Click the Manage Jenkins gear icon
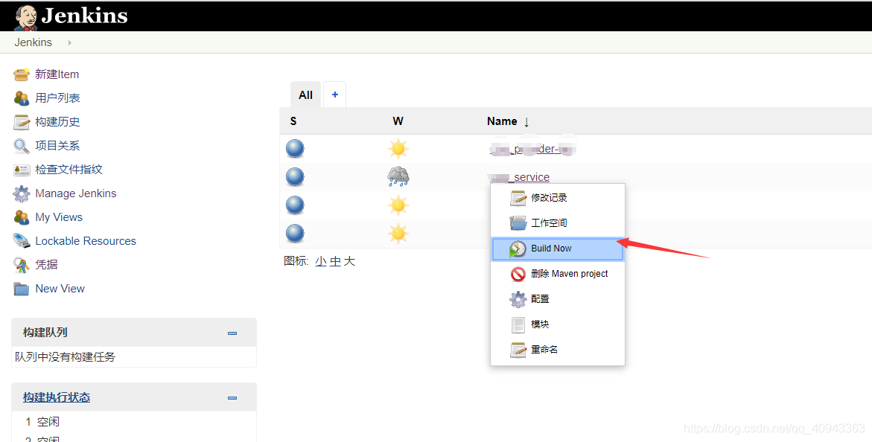This screenshot has width=872, height=442. (21, 193)
